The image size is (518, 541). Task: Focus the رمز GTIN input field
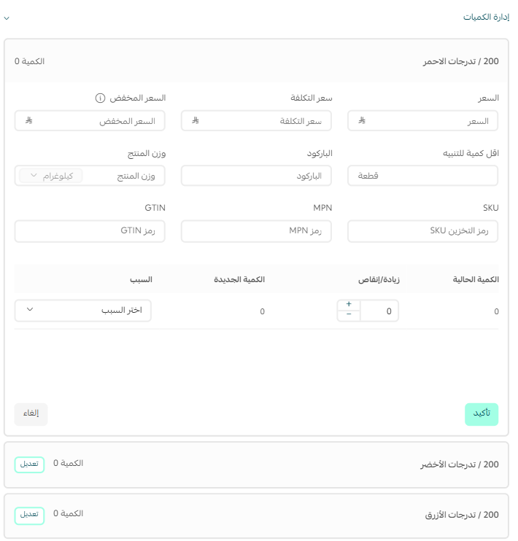(x=90, y=231)
